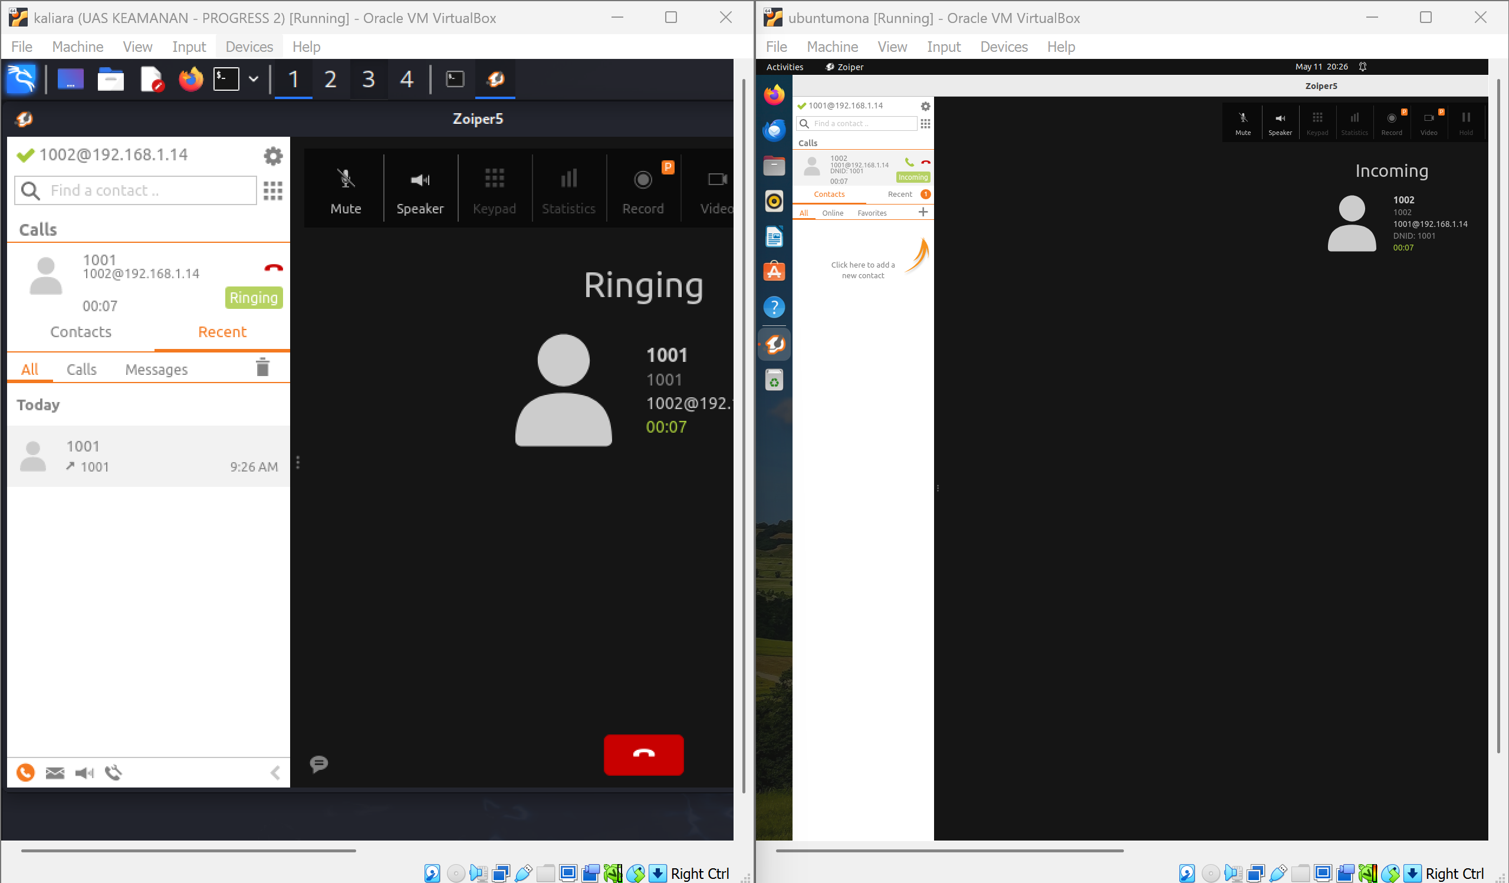Select Favorites filter in Ubuntu Zoiper contacts
This screenshot has width=1509, height=883.
872,213
